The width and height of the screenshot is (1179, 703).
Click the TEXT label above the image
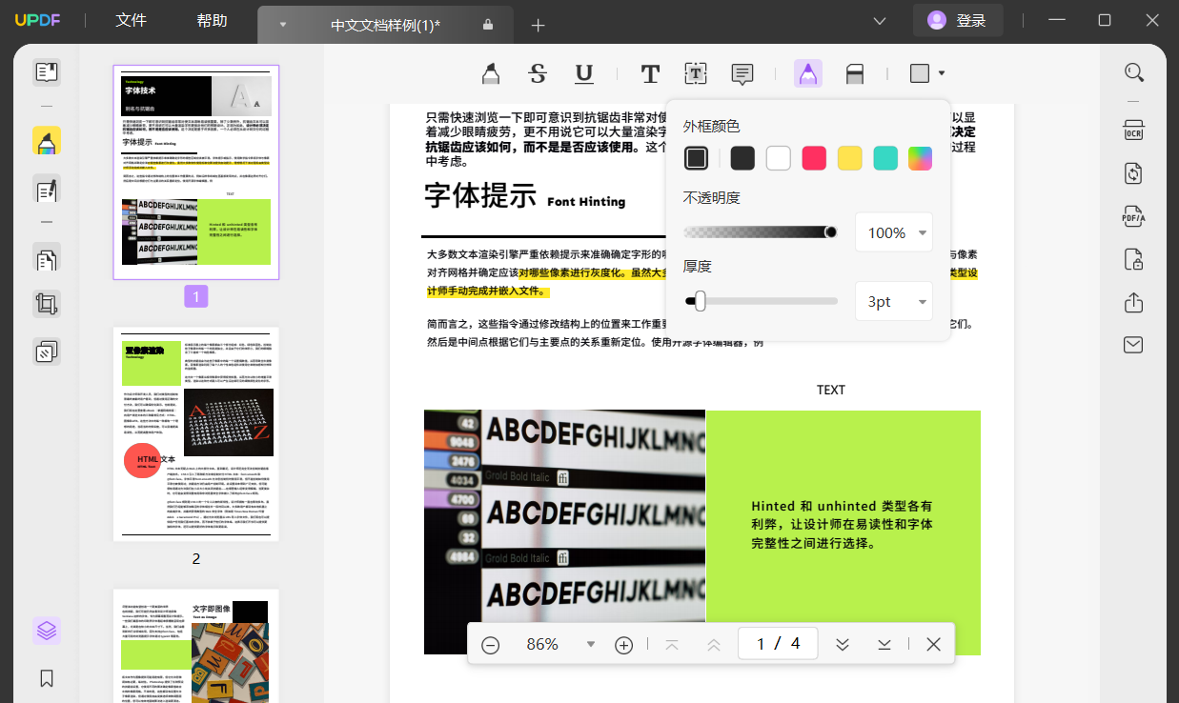point(831,390)
